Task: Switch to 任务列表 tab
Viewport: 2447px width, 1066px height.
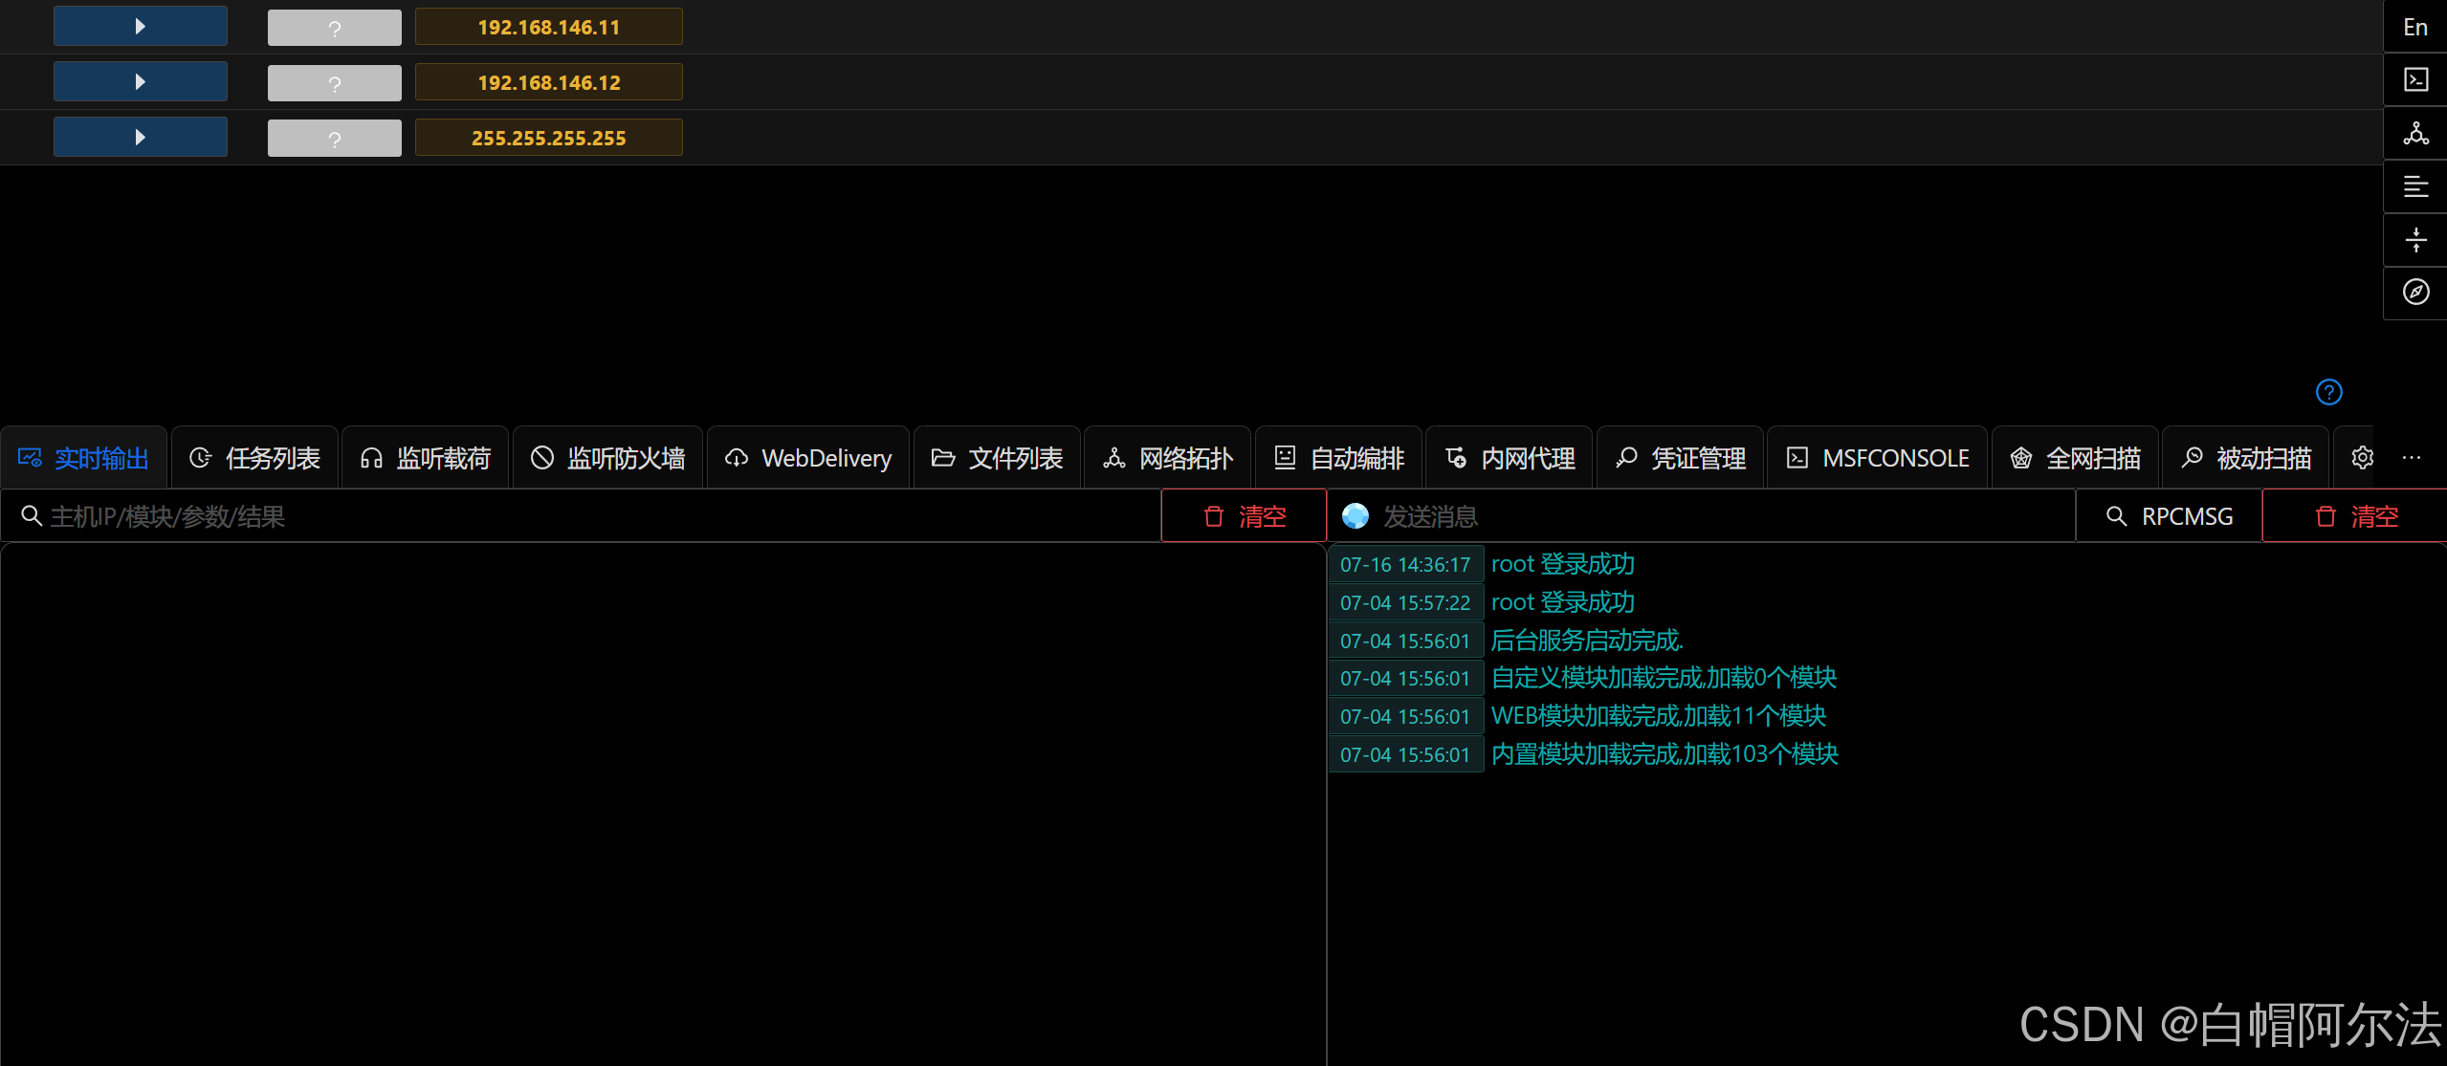Action: tap(254, 458)
